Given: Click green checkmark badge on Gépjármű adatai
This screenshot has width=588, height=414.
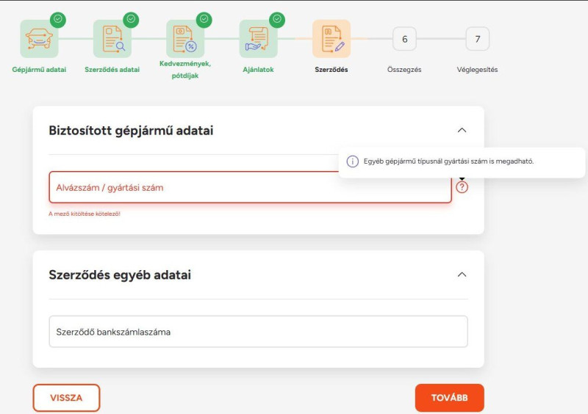Looking at the screenshot, I should [x=58, y=20].
